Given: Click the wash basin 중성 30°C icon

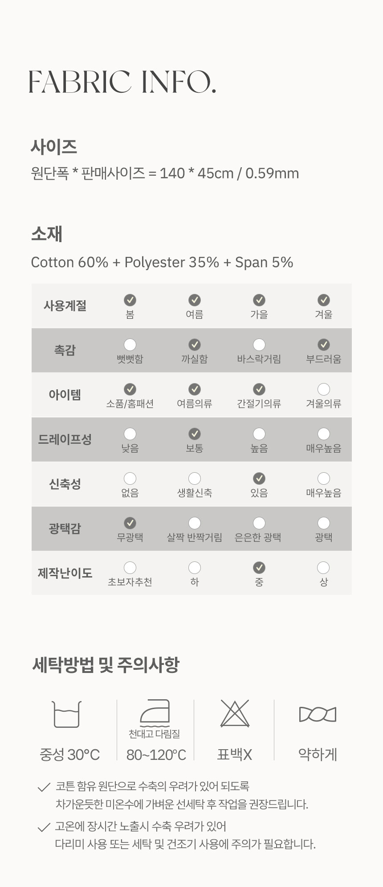Looking at the screenshot, I should pyautogui.click(x=67, y=714).
